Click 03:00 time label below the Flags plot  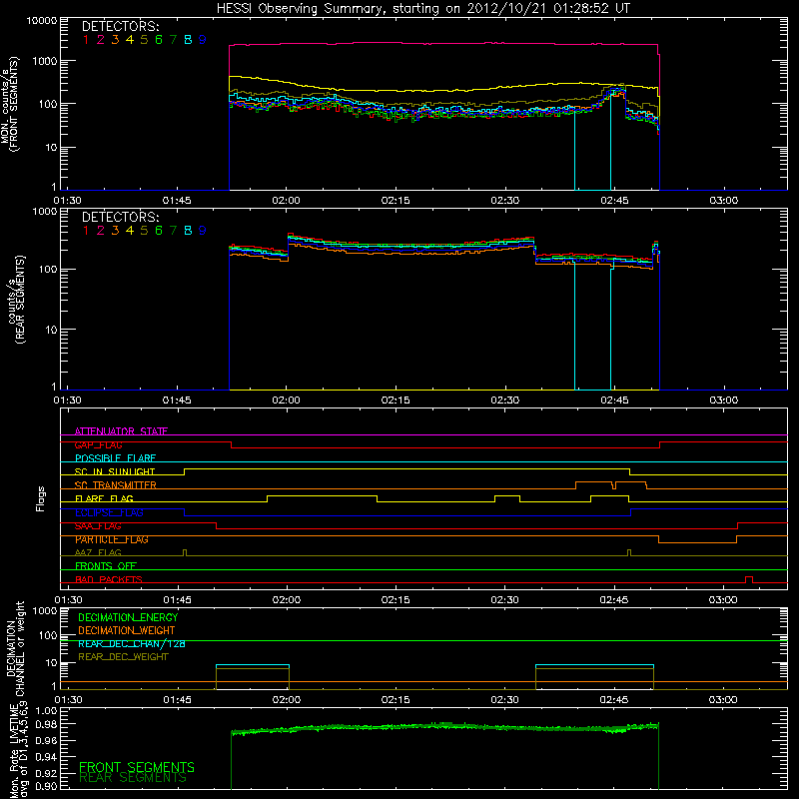tap(723, 600)
